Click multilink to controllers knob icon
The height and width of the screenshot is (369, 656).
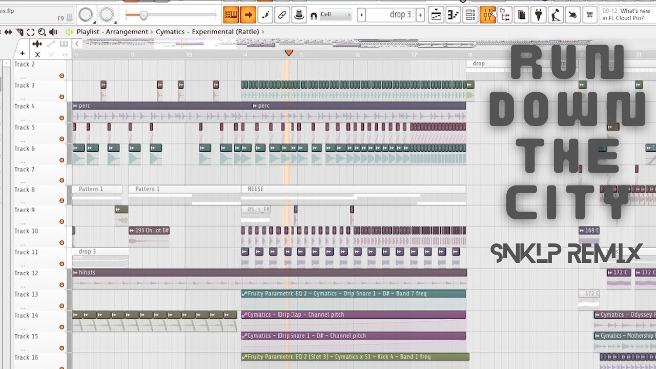(x=299, y=15)
